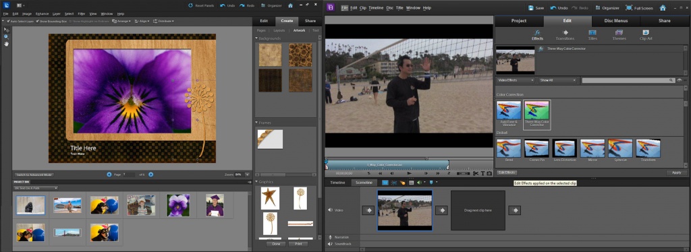Toggle the Narration track microphone icon

330,237
